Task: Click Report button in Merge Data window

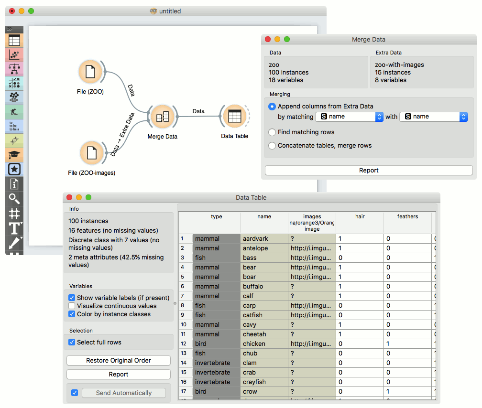Action: pos(368,171)
